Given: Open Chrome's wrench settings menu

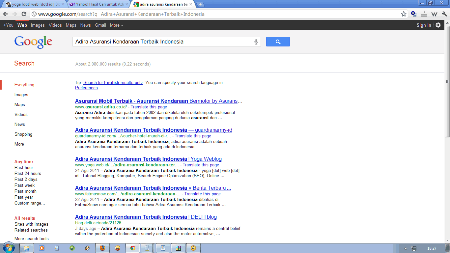Looking at the screenshot, I should (x=444, y=14).
